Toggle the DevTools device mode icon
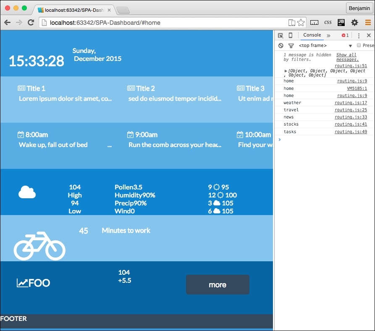Screen dimensions: 375x331 pyautogui.click(x=290, y=35)
